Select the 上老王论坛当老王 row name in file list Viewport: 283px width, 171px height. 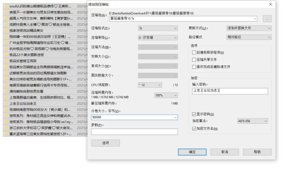23,104
